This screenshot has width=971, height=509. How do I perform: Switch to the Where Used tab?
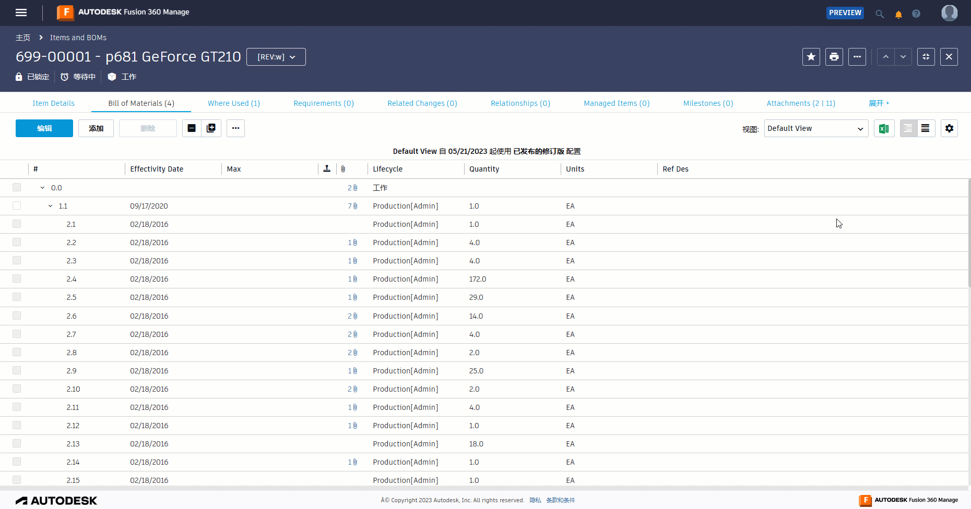[233, 103]
